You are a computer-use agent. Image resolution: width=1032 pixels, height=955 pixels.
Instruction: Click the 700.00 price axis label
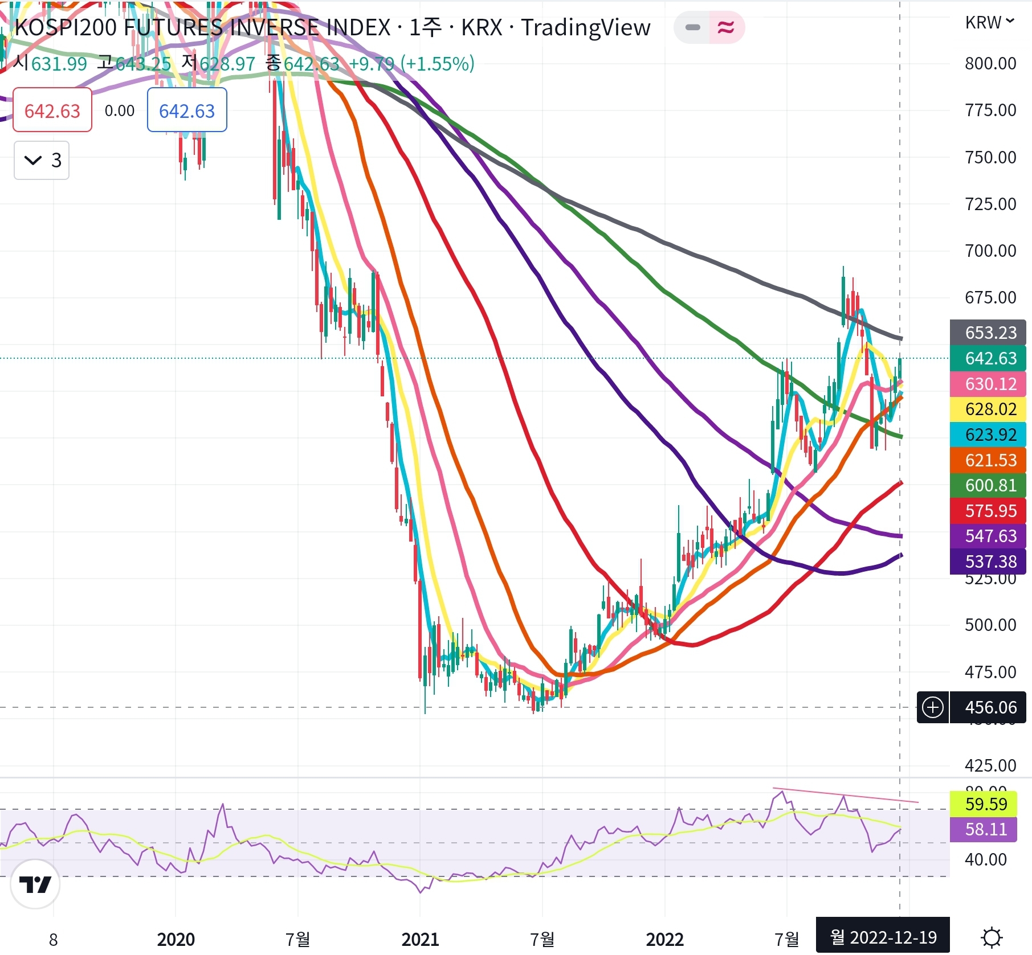(x=990, y=251)
